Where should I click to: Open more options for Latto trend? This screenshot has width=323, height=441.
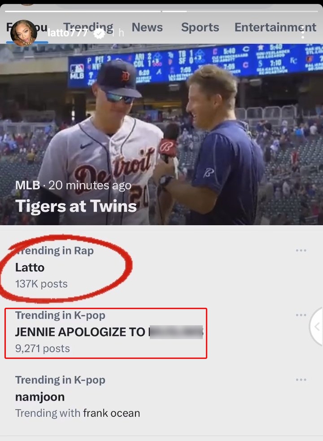(x=301, y=251)
